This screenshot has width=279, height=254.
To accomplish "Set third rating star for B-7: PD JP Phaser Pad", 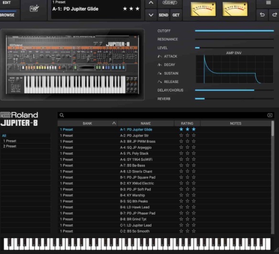I will click(194, 213).
